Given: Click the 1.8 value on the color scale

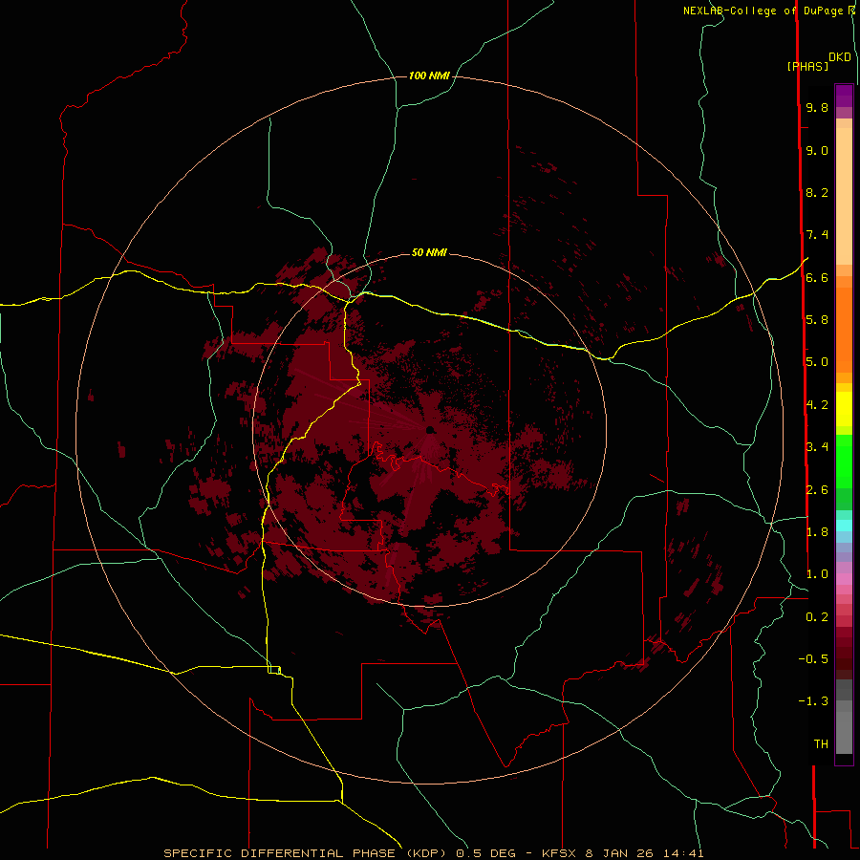Looking at the screenshot, I should pyautogui.click(x=817, y=532).
